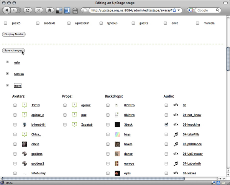Viewport: 230px width, 185px height.
Task: Click the speech bubble icon beside 15:10
Action: point(25,105)
